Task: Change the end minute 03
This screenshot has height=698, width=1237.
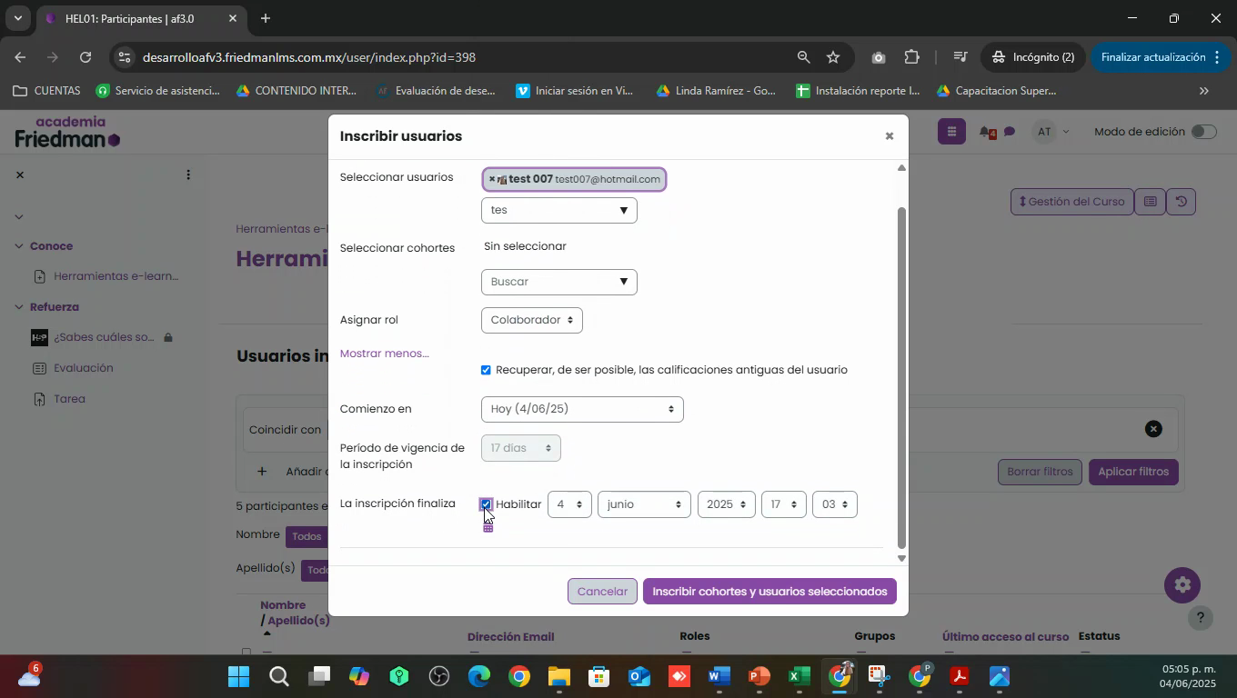Action: click(x=835, y=504)
